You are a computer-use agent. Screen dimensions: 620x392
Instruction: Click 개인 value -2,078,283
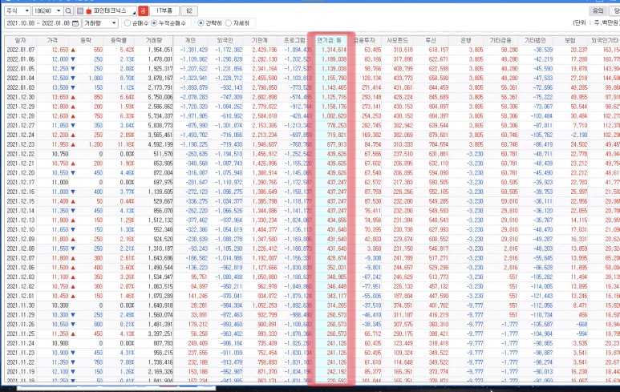[x=194, y=97]
